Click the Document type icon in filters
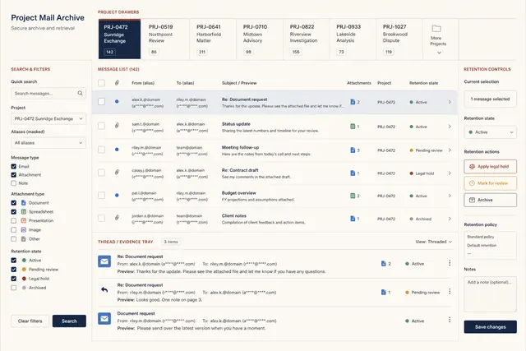The width and height of the screenshot is (526, 351). pos(24,203)
